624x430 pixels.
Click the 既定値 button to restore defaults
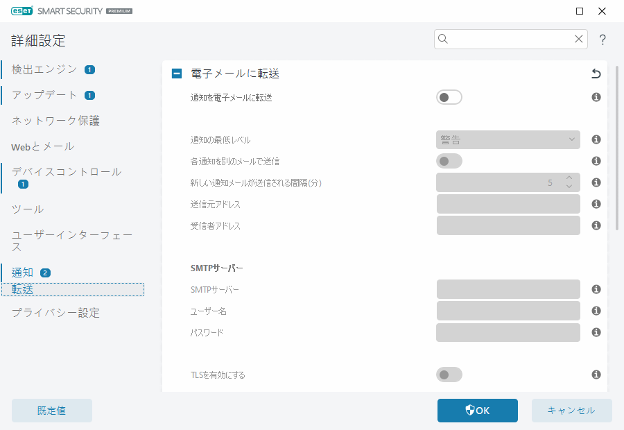click(51, 410)
